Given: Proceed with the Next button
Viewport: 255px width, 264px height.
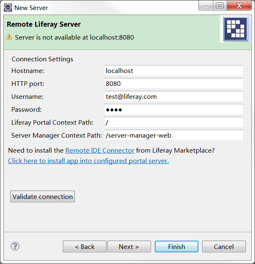Looking at the screenshot, I should (129, 246).
